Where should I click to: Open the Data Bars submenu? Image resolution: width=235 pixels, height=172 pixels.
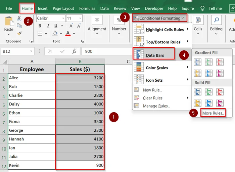pos(162,54)
